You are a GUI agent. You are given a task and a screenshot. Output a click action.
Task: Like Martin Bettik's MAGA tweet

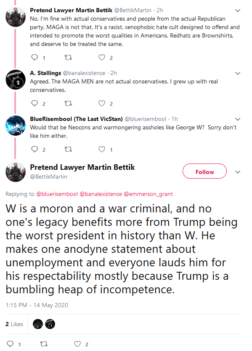[102, 58]
